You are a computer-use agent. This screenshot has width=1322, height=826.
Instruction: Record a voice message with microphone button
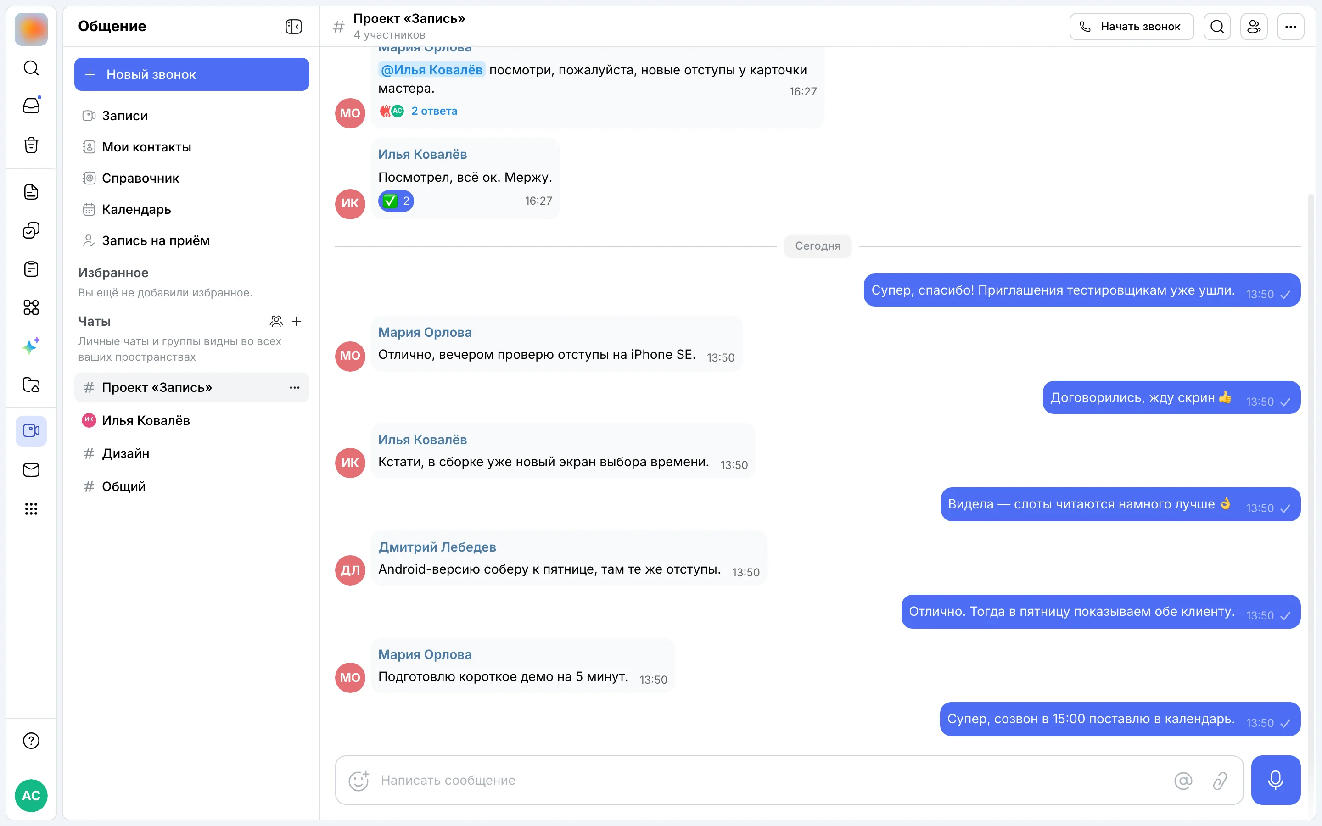[x=1276, y=780]
